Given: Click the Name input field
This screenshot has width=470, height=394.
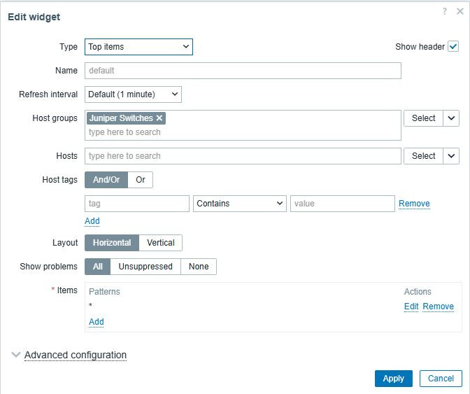Looking at the screenshot, I should click(x=243, y=71).
